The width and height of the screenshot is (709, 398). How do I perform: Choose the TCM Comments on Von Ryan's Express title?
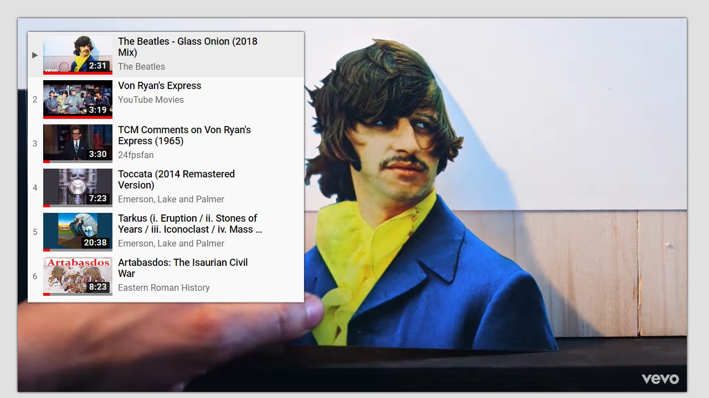184,135
